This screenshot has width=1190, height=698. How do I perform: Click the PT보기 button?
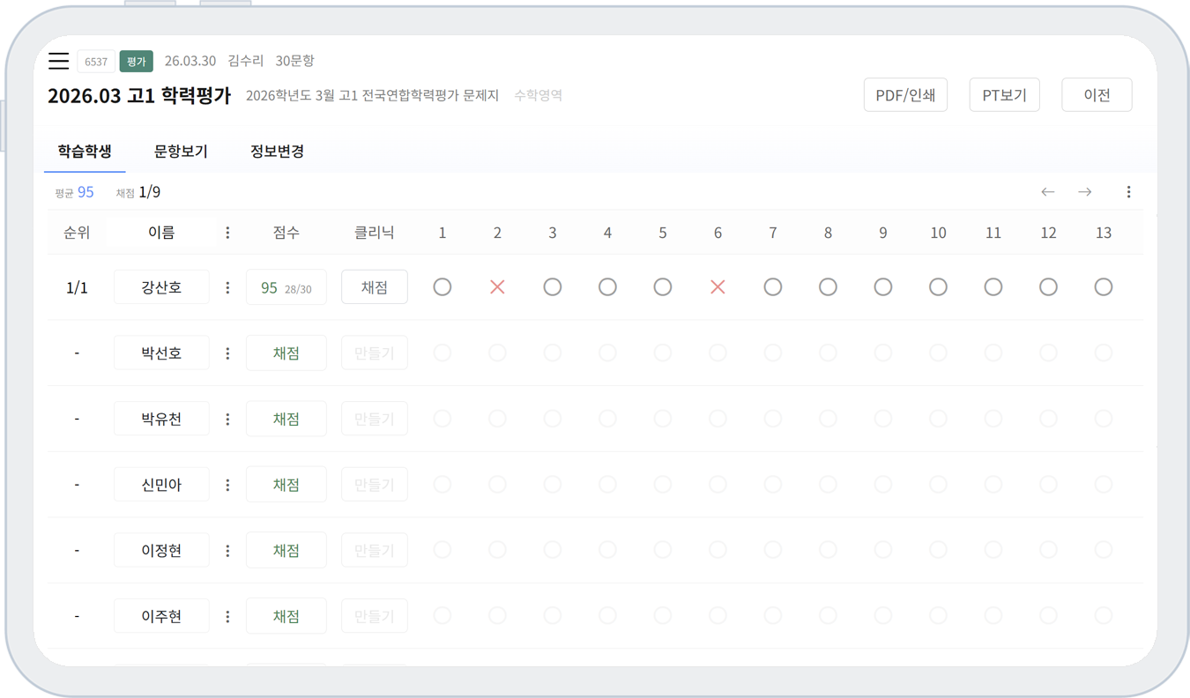click(1004, 95)
